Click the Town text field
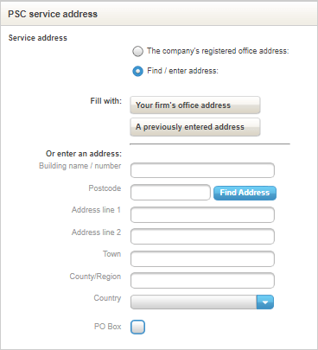Viewport: 318px width, 350px height. [202, 258]
